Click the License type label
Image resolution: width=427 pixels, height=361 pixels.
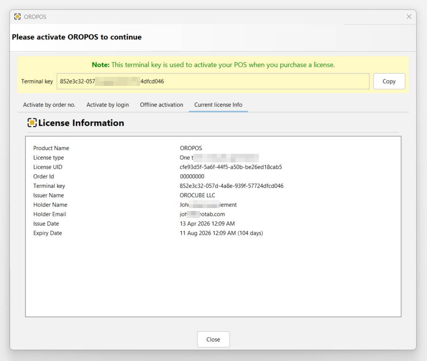click(x=49, y=158)
